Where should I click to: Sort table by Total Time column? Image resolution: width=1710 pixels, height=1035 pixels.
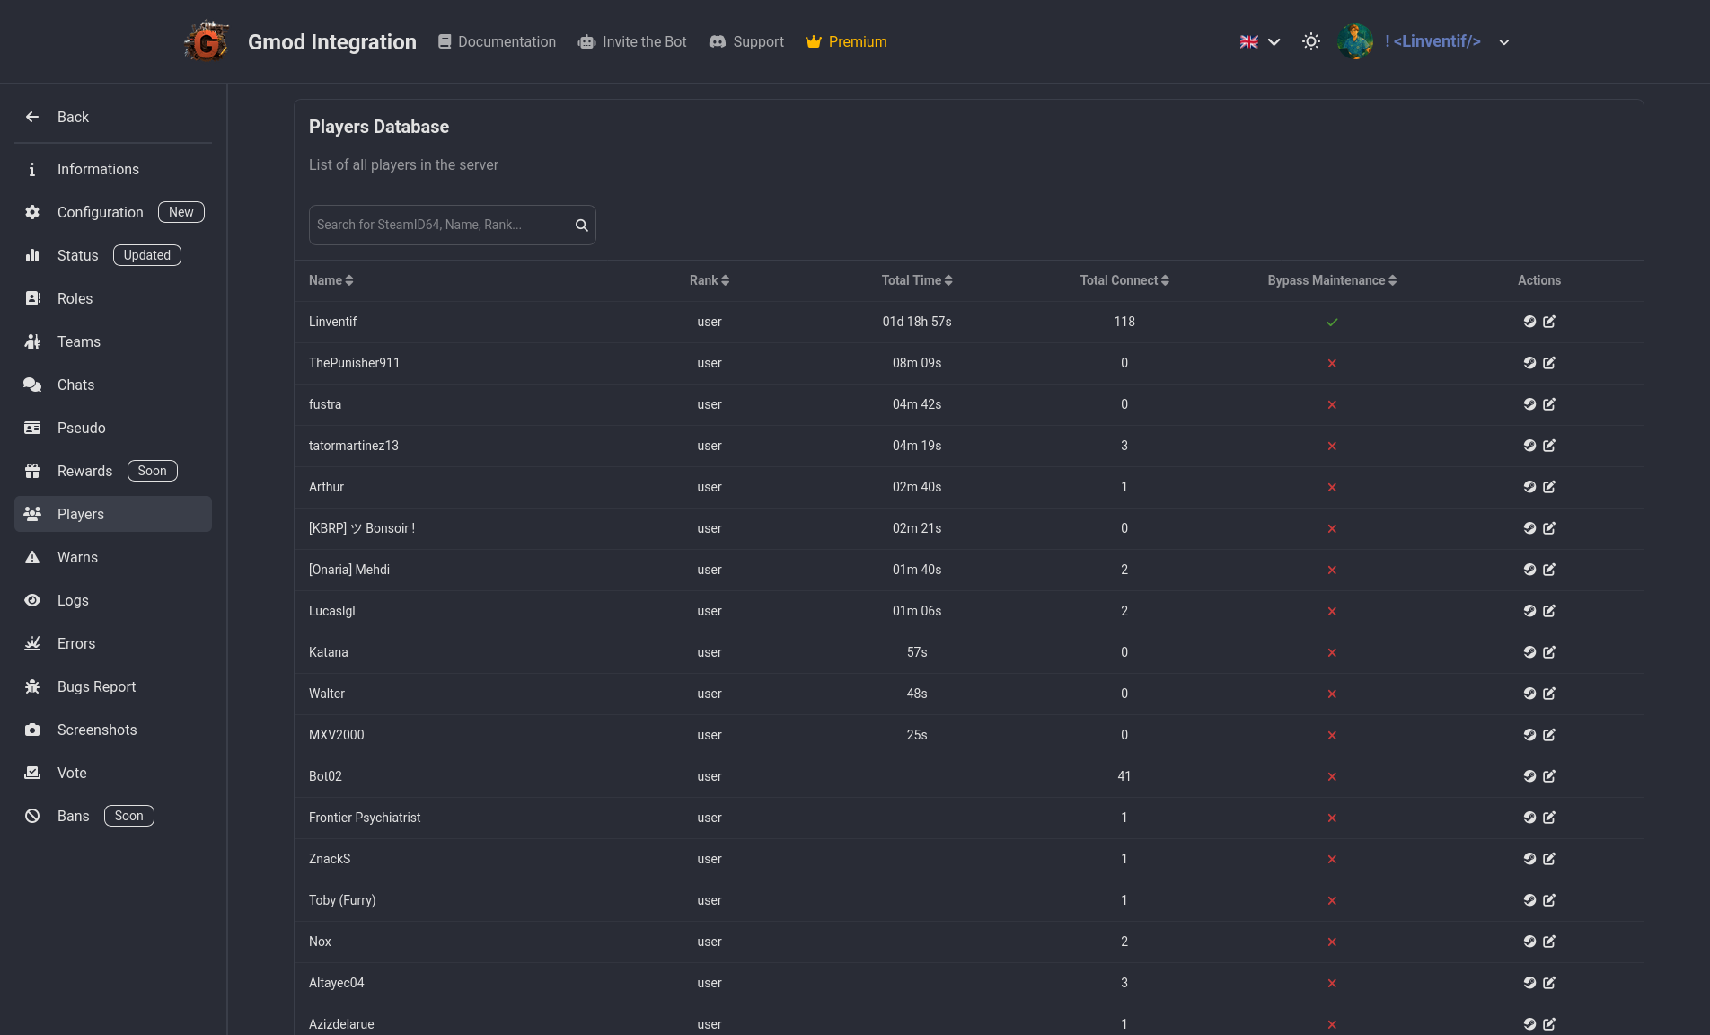[x=916, y=280]
